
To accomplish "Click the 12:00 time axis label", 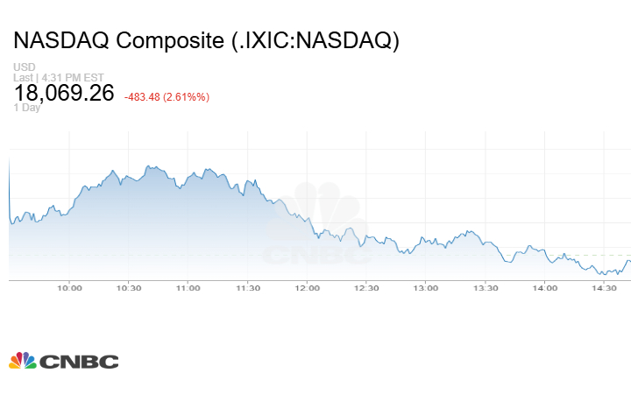I will click(307, 288).
